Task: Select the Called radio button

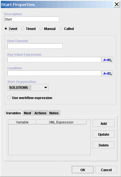Action: (61, 29)
